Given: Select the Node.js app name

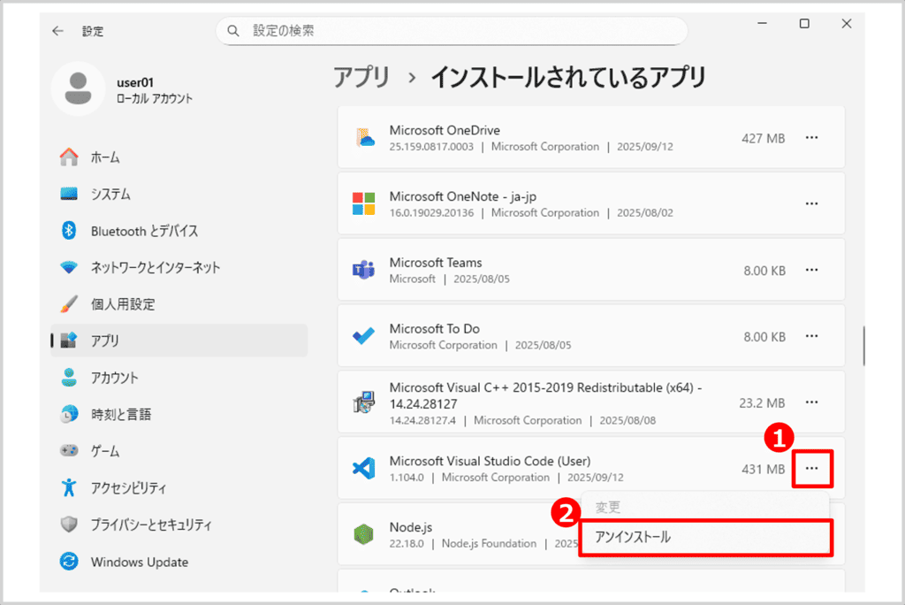Looking at the screenshot, I should pyautogui.click(x=411, y=527).
